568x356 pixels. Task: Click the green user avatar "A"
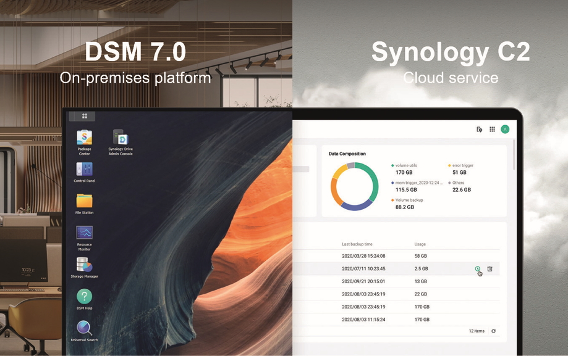[505, 130]
